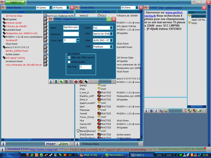Screen dimensions: 211x158
Task: Click info icon in Active Rooms footer
Action: click(x=3, y=144)
